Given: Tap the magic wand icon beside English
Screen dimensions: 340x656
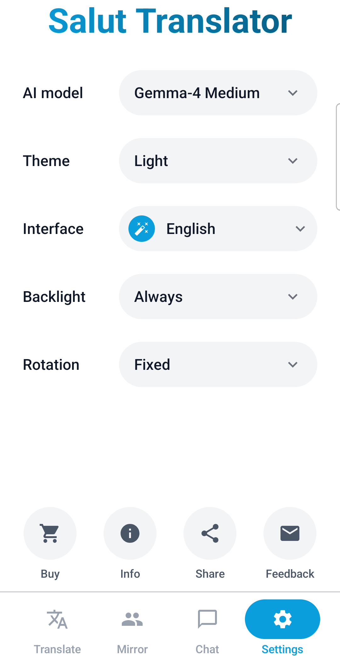Looking at the screenshot, I should [x=141, y=229].
